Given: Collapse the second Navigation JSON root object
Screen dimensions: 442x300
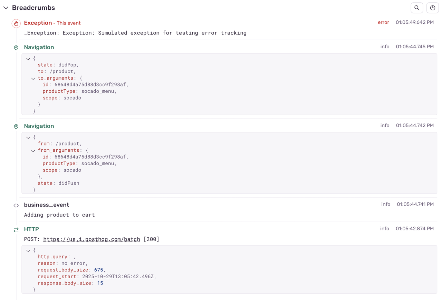Looking at the screenshot, I should point(28,138).
